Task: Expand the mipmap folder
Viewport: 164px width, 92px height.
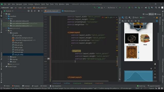Action: (x=8, y=59)
